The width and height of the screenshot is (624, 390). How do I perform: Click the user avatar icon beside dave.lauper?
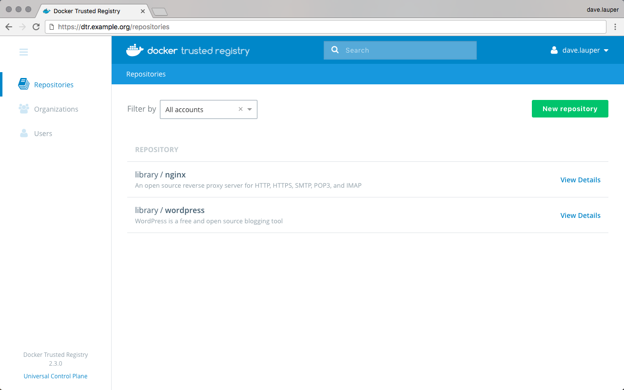click(554, 50)
